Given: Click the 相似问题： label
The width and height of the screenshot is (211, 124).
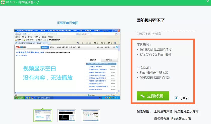Looking at the screenshot, I should coord(144,111).
